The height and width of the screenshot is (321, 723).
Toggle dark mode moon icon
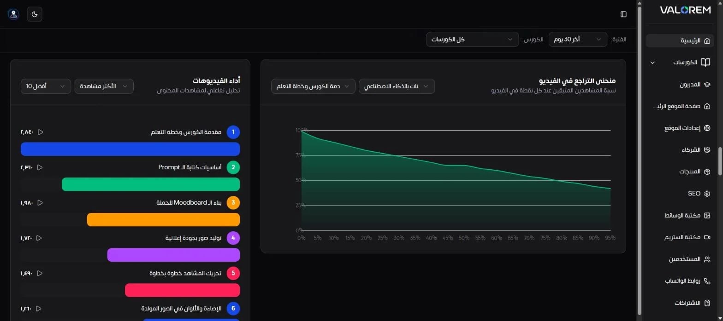pos(35,14)
